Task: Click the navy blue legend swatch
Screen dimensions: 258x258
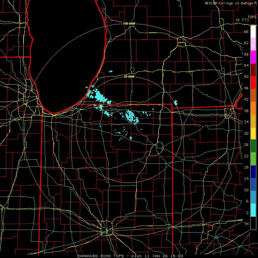Action: tap(253, 172)
